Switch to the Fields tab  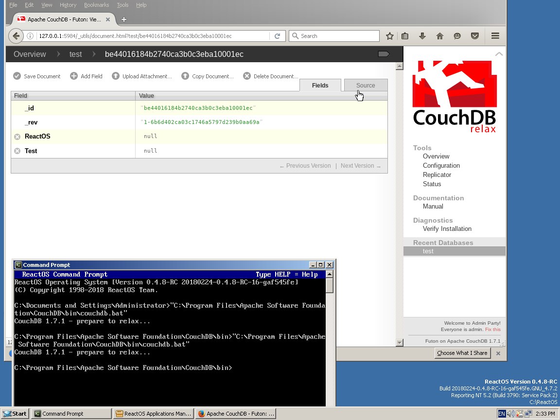(x=320, y=86)
